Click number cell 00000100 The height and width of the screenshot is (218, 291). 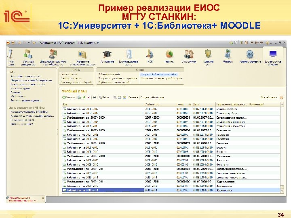(183, 156)
